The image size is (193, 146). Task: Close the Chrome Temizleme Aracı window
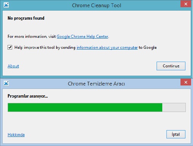186,82
